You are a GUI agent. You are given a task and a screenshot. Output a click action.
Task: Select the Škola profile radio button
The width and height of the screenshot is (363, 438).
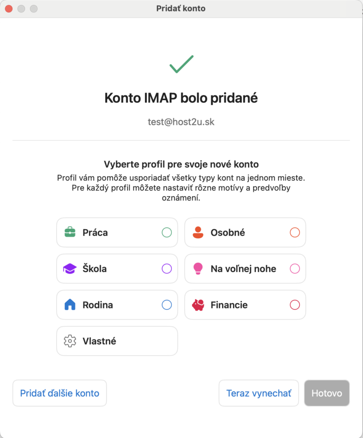(167, 269)
